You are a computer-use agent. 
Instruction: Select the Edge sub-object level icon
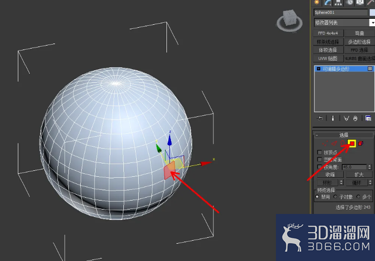pyautogui.click(x=334, y=144)
